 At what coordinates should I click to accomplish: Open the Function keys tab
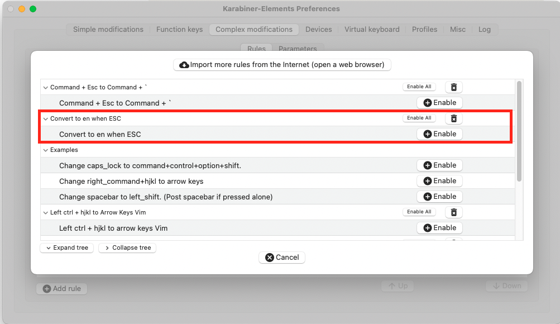point(179,29)
